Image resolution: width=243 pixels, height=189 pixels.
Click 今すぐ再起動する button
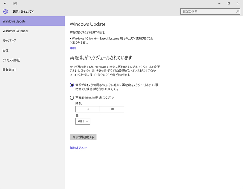pyautogui.click(x=83, y=137)
